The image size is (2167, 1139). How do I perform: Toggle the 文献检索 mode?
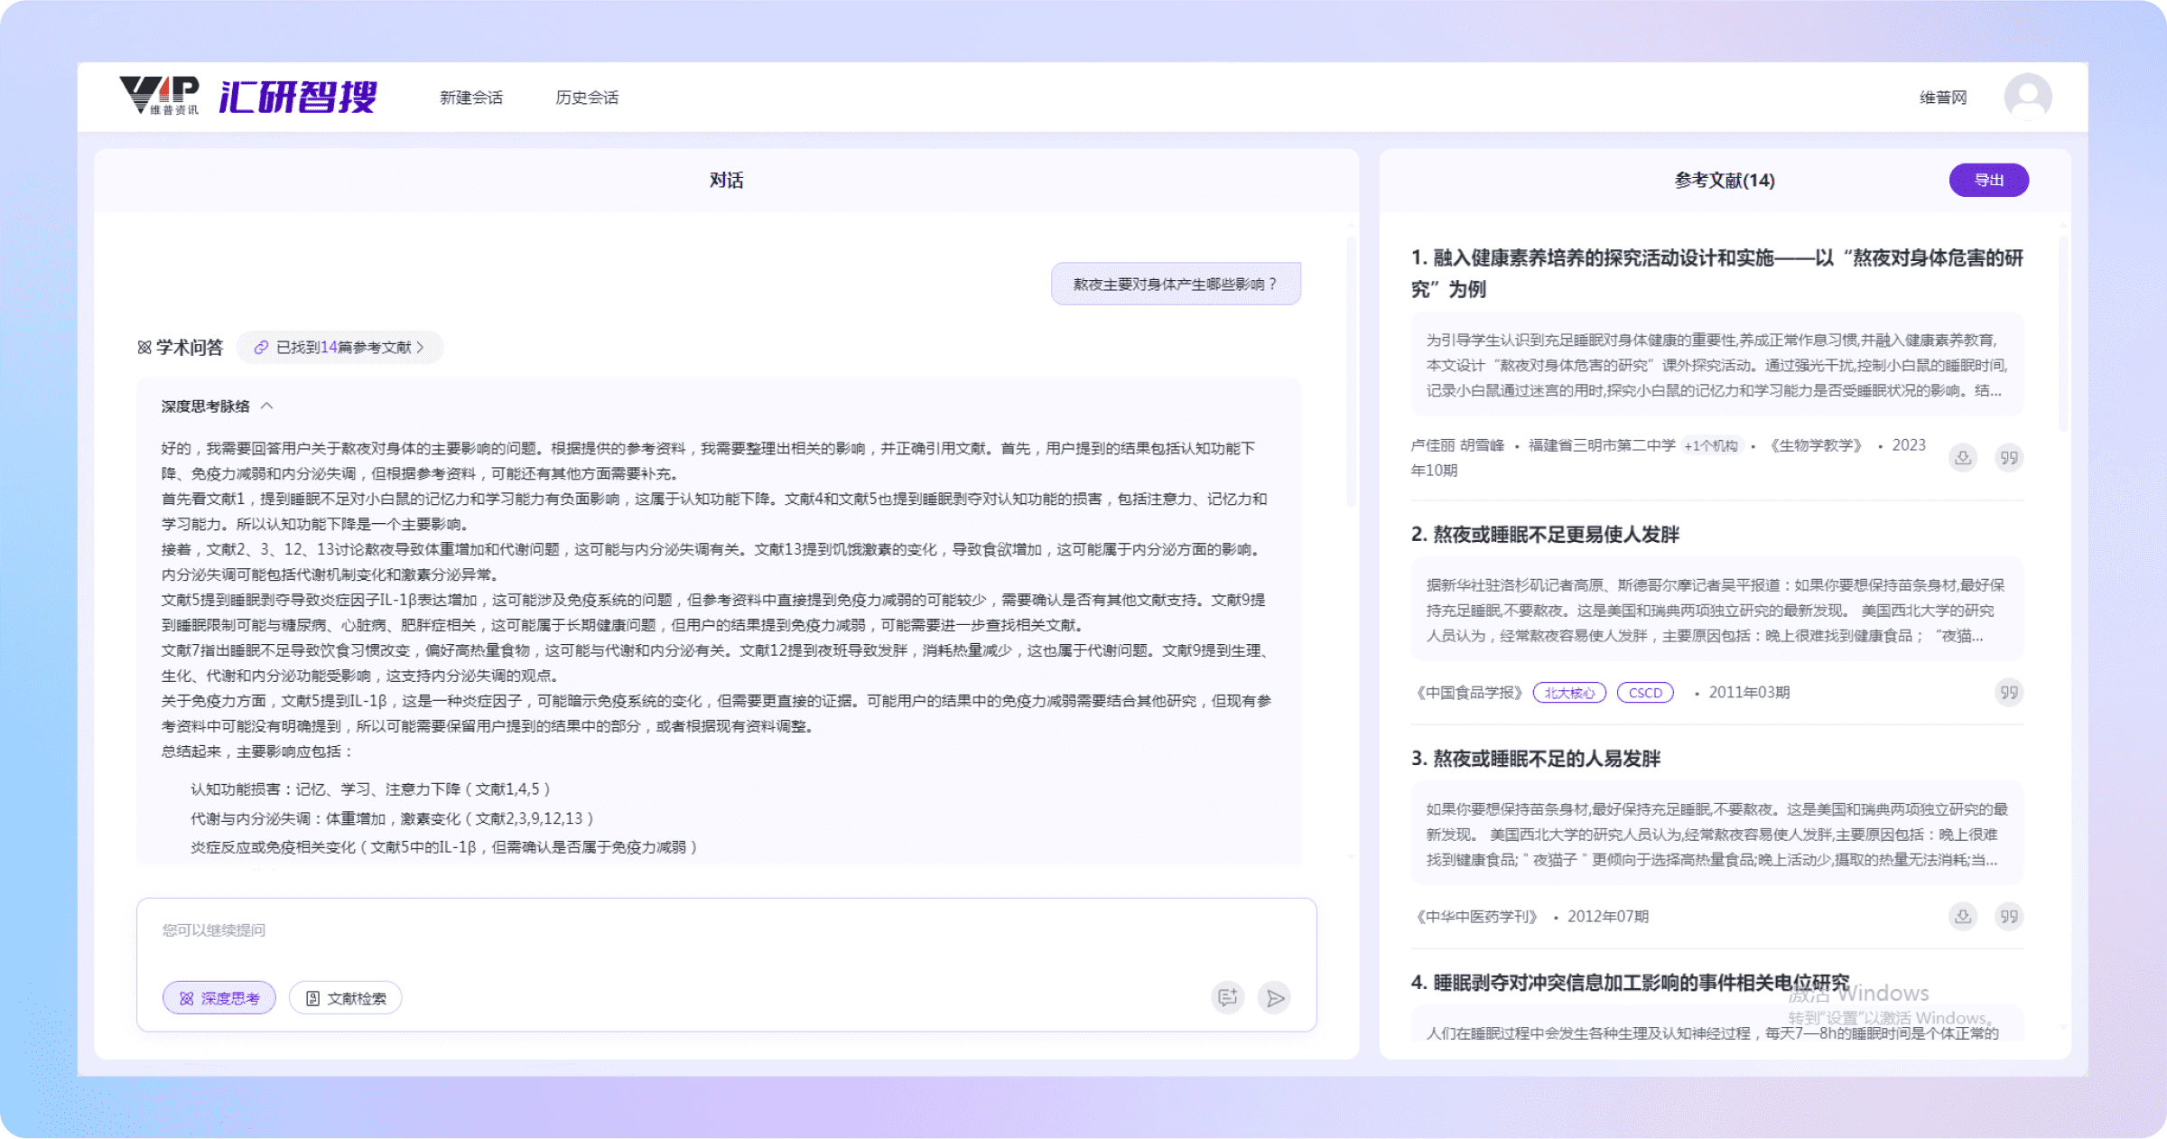(346, 998)
